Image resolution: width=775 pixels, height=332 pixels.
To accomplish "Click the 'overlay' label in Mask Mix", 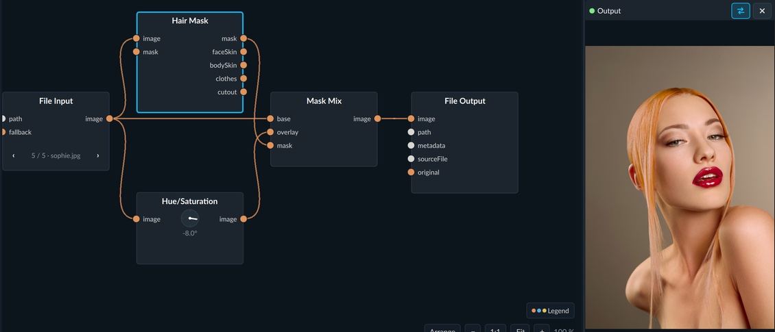I will pos(287,131).
